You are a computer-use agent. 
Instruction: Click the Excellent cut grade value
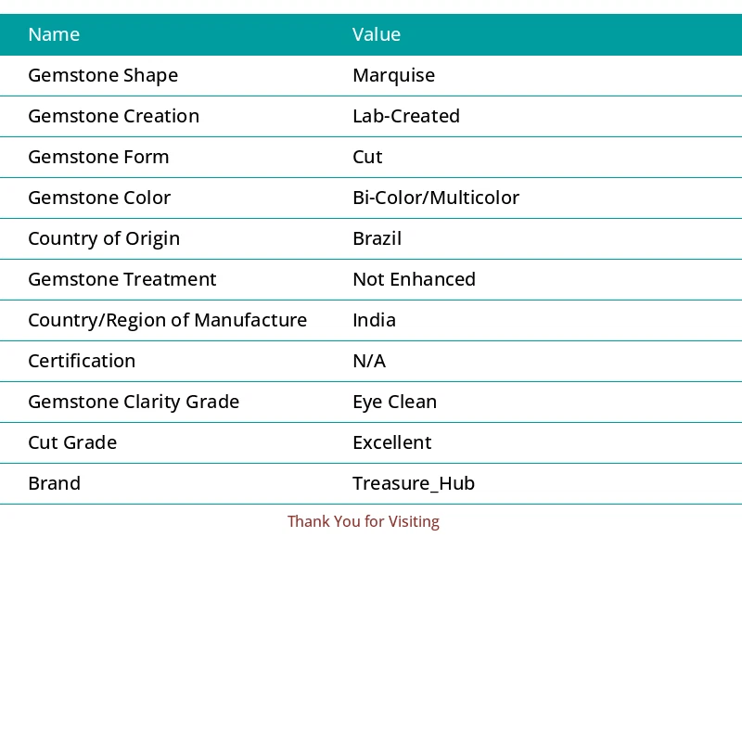tap(391, 442)
